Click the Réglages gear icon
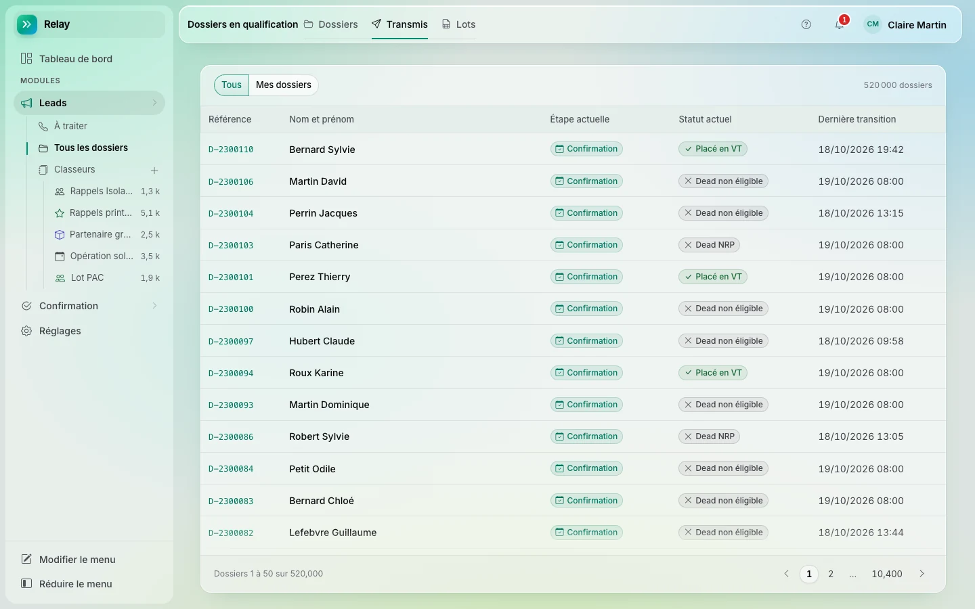 pos(26,331)
